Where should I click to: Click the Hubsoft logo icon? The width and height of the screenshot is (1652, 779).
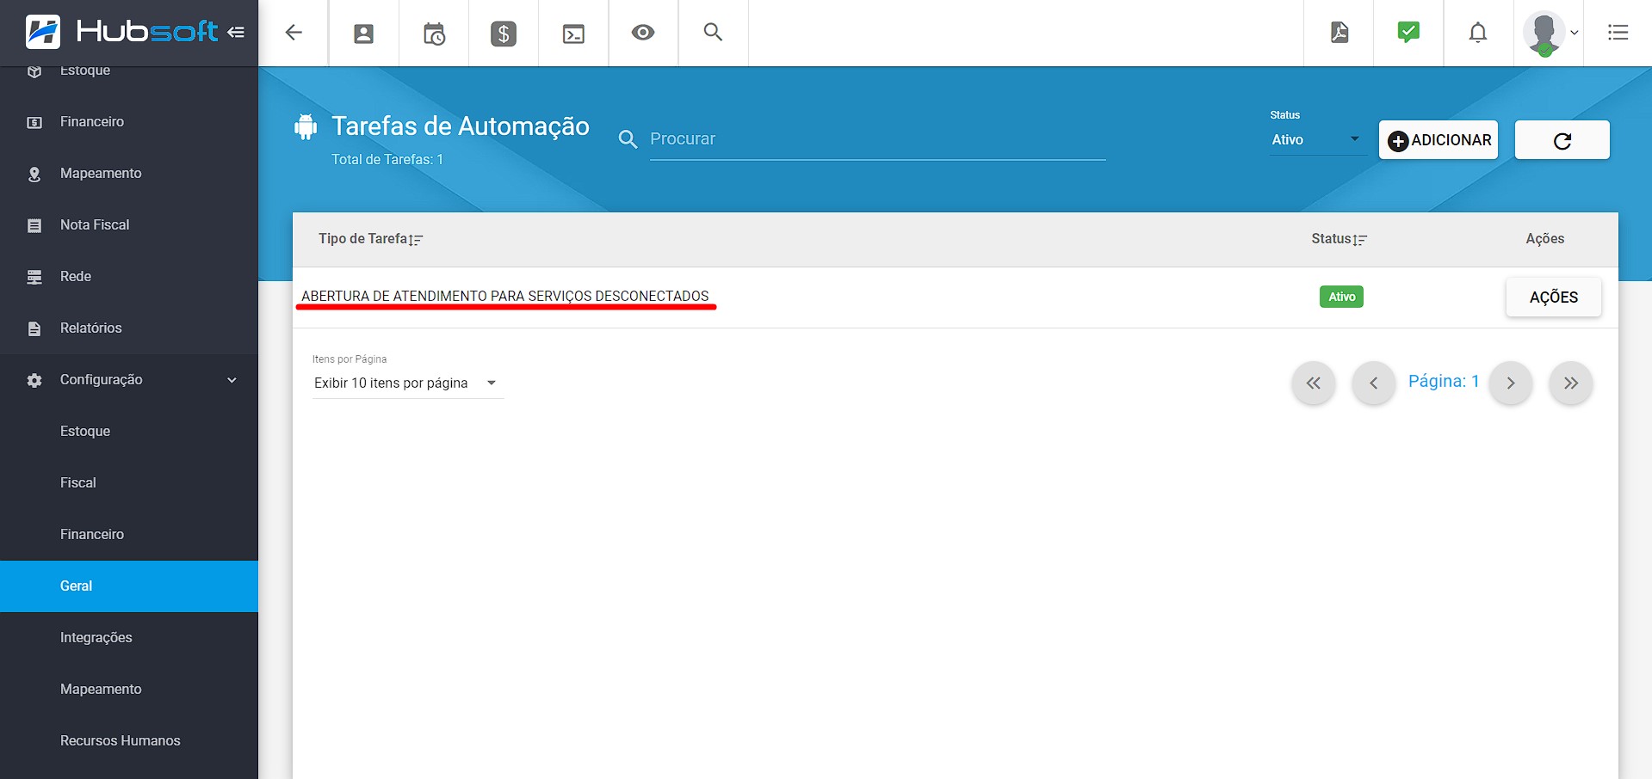pos(43,32)
